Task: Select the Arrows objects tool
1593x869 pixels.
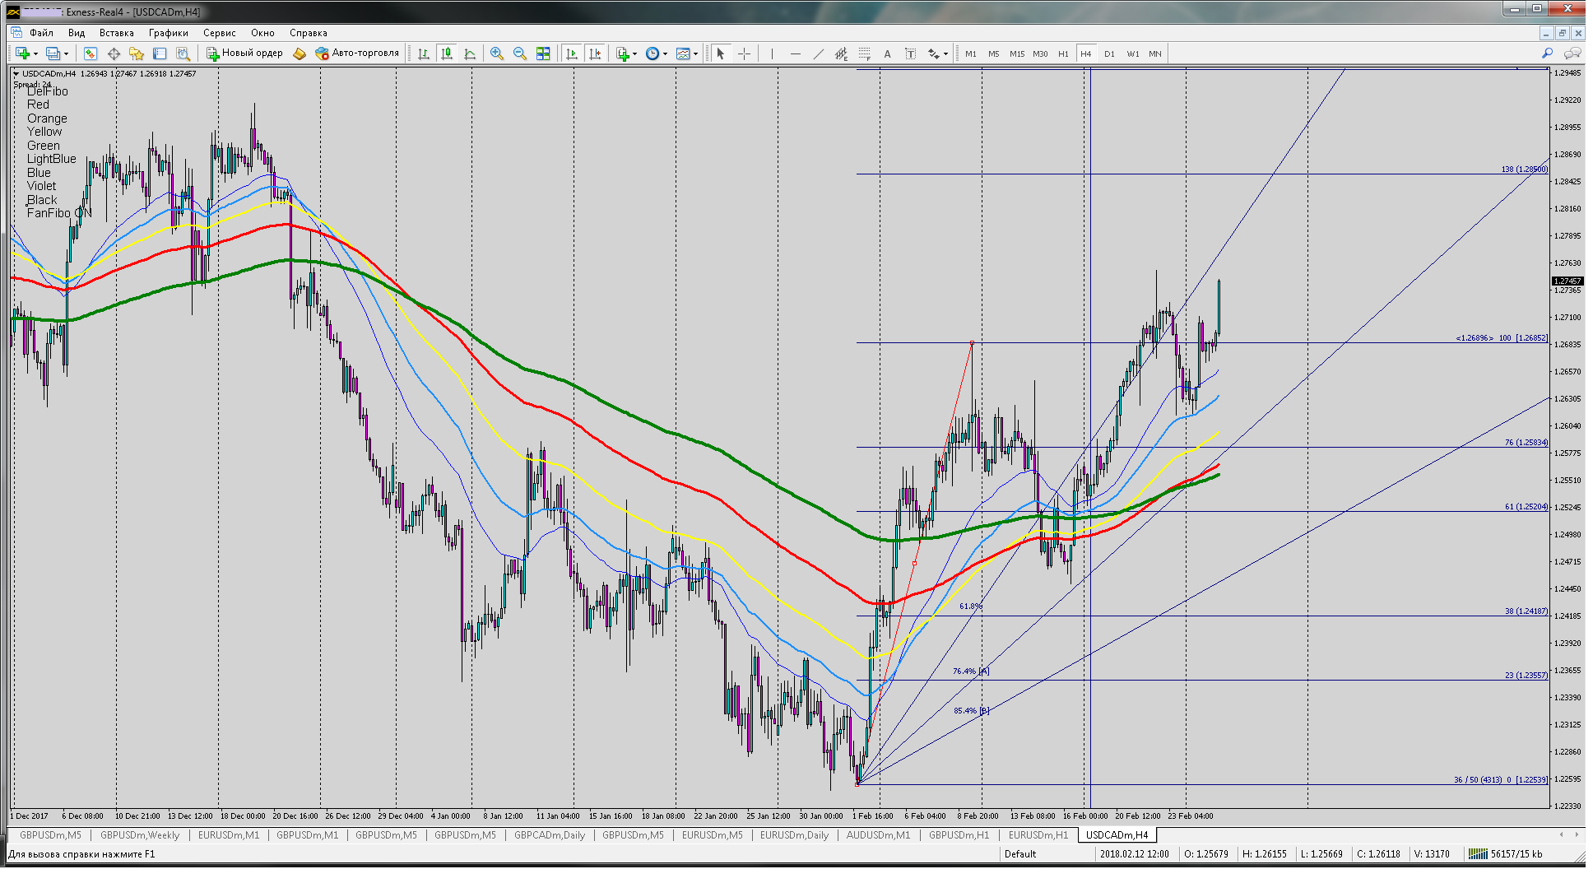Action: point(933,53)
